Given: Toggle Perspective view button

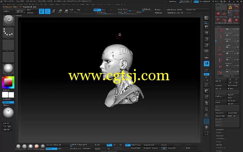Looking at the screenshot, I should pos(206,51).
